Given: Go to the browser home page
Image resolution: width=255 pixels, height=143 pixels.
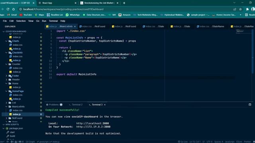Looking at the screenshot, I should (14, 9).
